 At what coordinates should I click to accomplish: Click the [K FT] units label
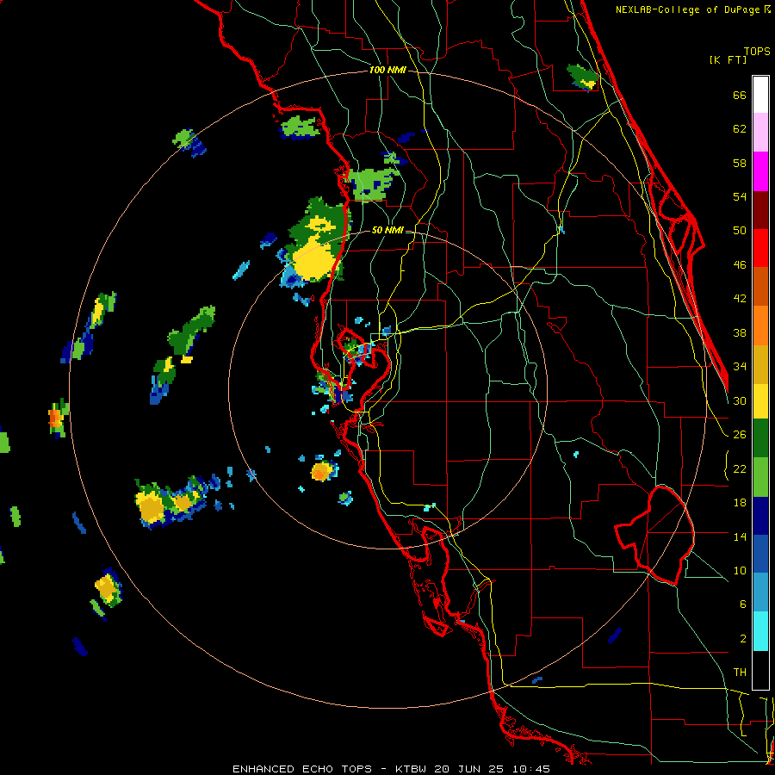click(728, 59)
